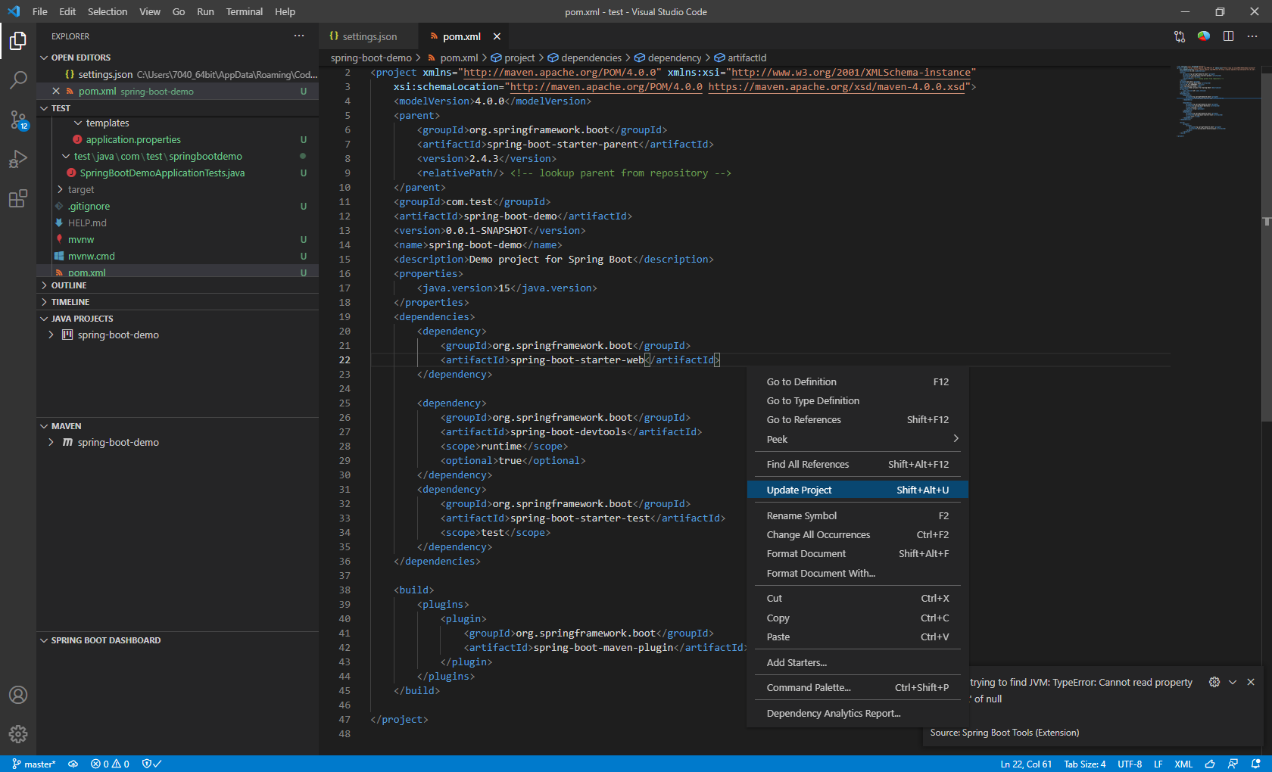Image resolution: width=1272 pixels, height=772 pixels.
Task: Open Peek submenu in context menu
Action: (x=857, y=439)
